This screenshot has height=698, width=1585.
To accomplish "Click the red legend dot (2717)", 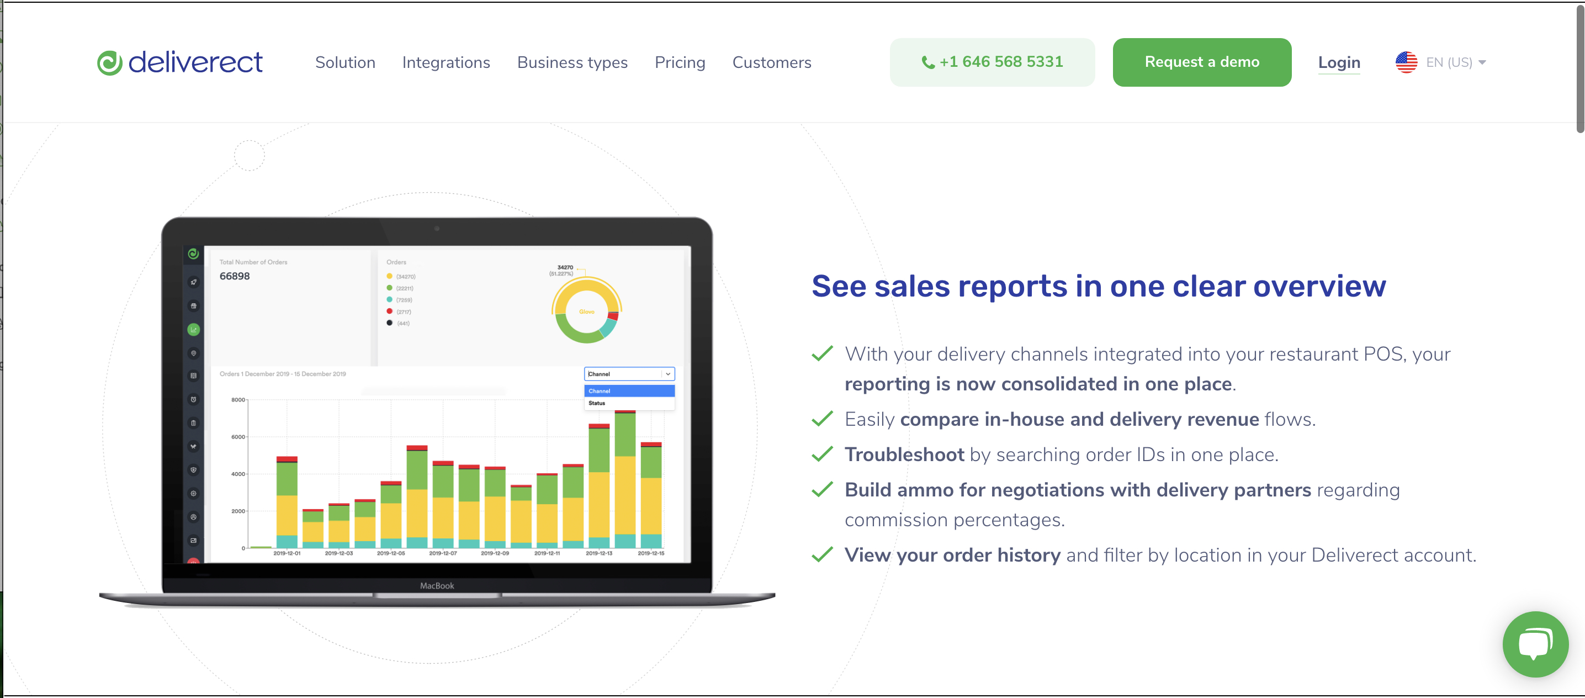I will pyautogui.click(x=389, y=311).
